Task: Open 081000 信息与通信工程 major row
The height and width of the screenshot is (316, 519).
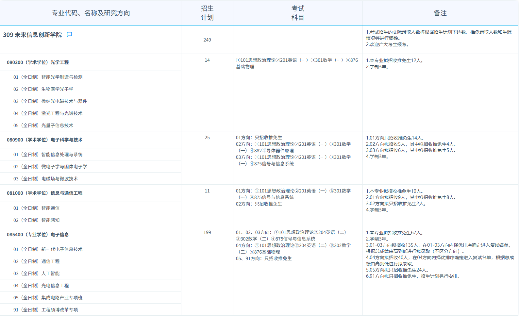Action: [x=45, y=193]
